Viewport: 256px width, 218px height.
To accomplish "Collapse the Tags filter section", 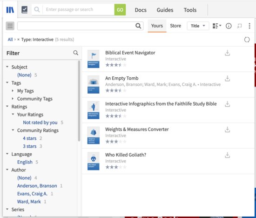I will 7,82.
